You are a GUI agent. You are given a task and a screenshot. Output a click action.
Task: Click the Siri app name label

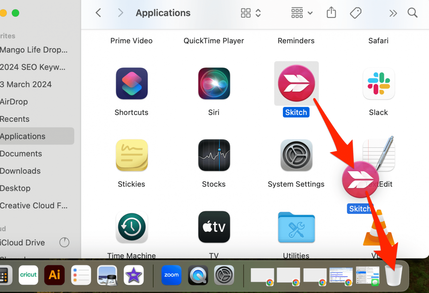(214, 112)
